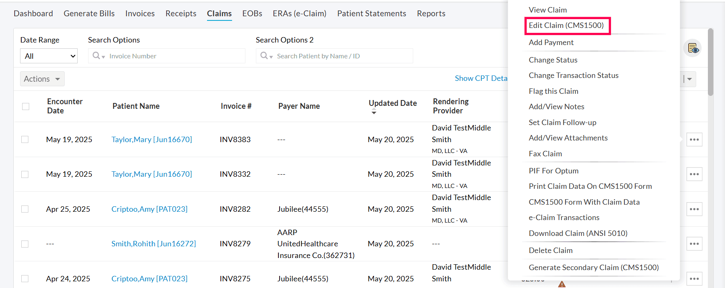Click the warning triangle icon at bottom

coord(562,284)
